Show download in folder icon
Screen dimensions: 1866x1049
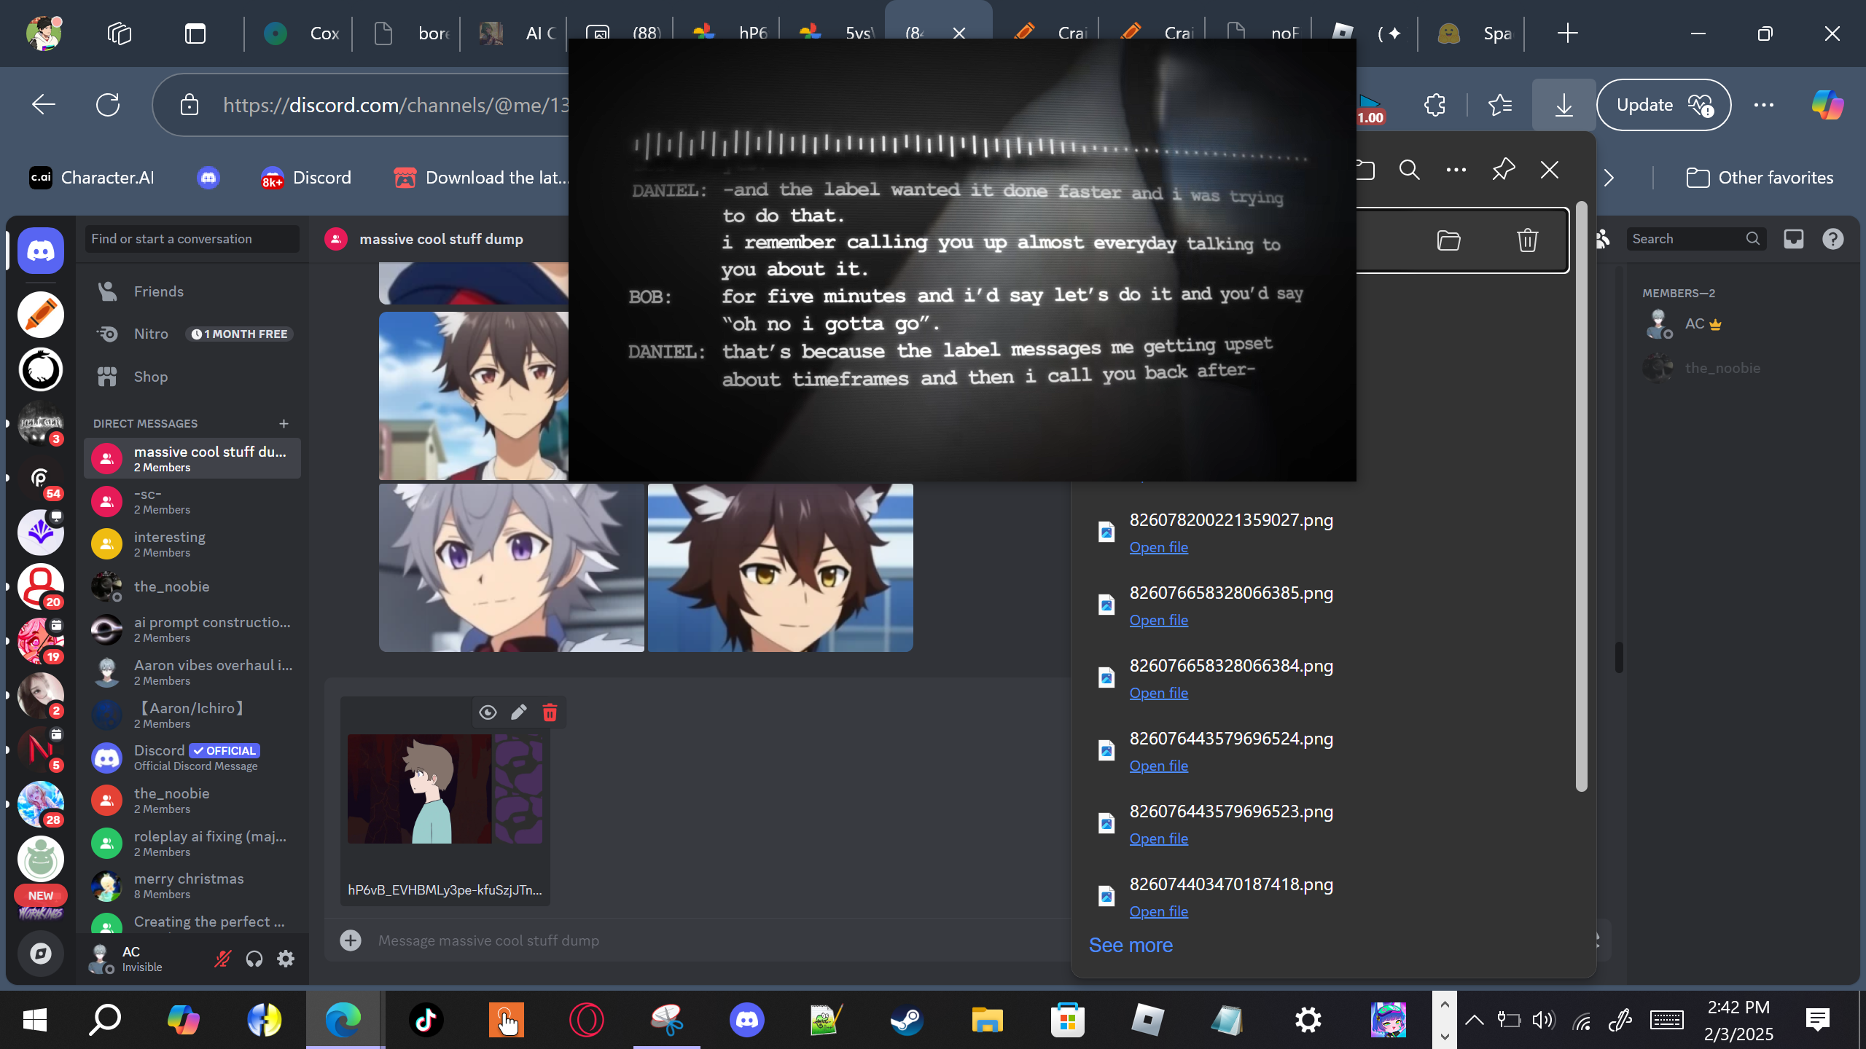(x=1449, y=240)
